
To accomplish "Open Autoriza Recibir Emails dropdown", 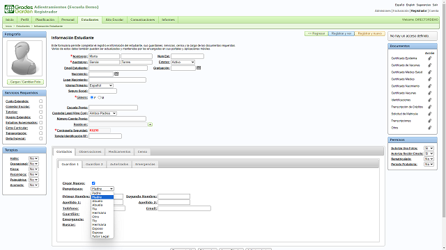I will (x=429, y=153).
